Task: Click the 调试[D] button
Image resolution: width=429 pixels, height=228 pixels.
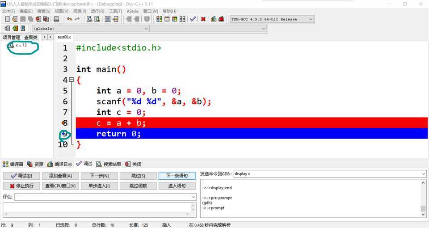Action: coord(21,176)
